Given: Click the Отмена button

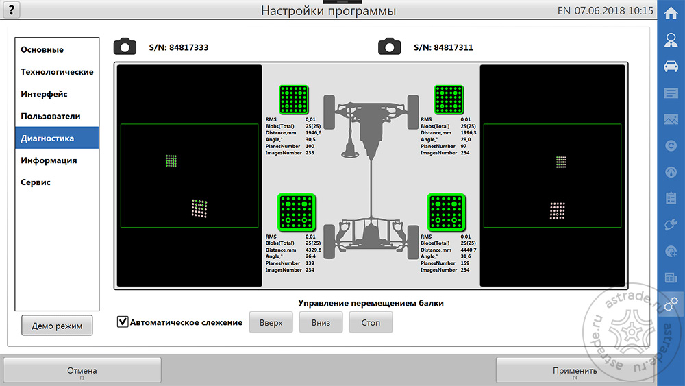Looking at the screenshot, I should 82,371.
